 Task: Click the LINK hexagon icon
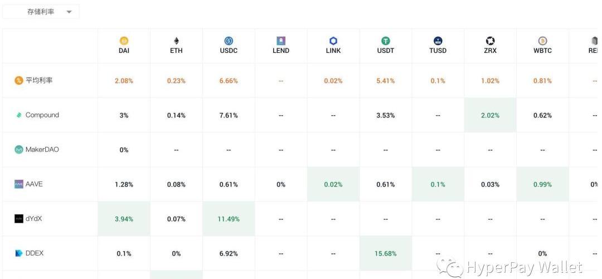(333, 41)
